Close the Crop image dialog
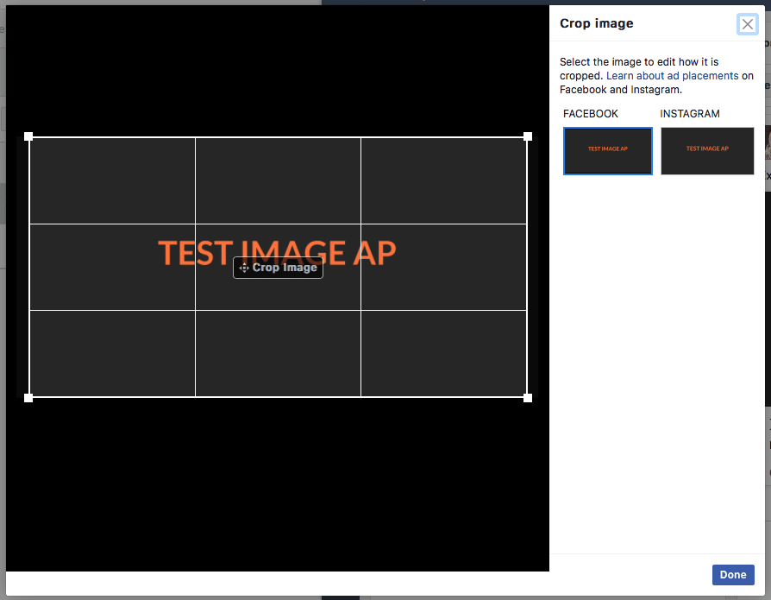The width and height of the screenshot is (771, 600). click(x=747, y=24)
